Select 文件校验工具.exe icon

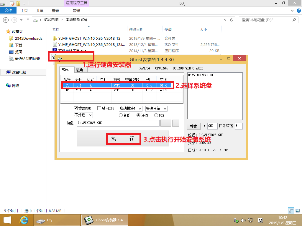tap(55, 50)
